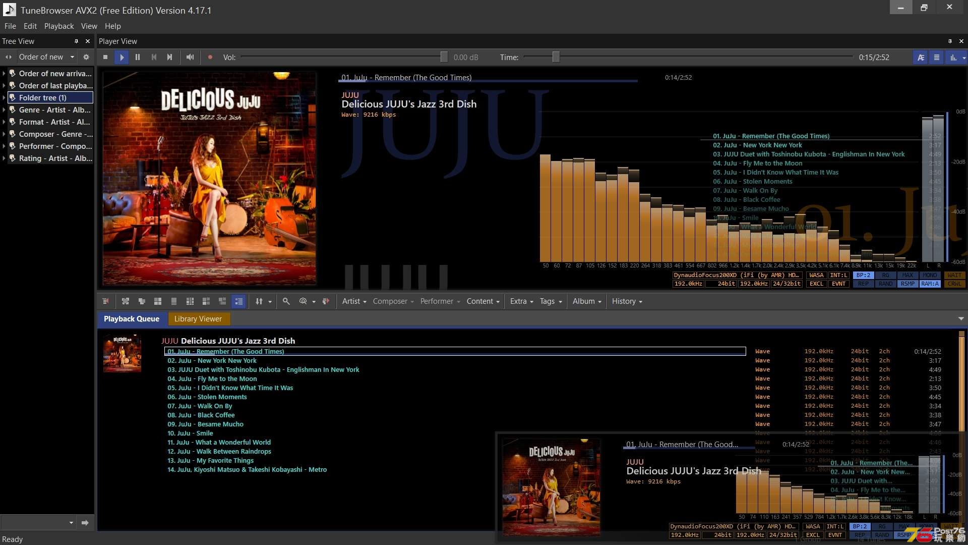
Task: Click the font/text style icon in Player View
Action: [921, 57]
